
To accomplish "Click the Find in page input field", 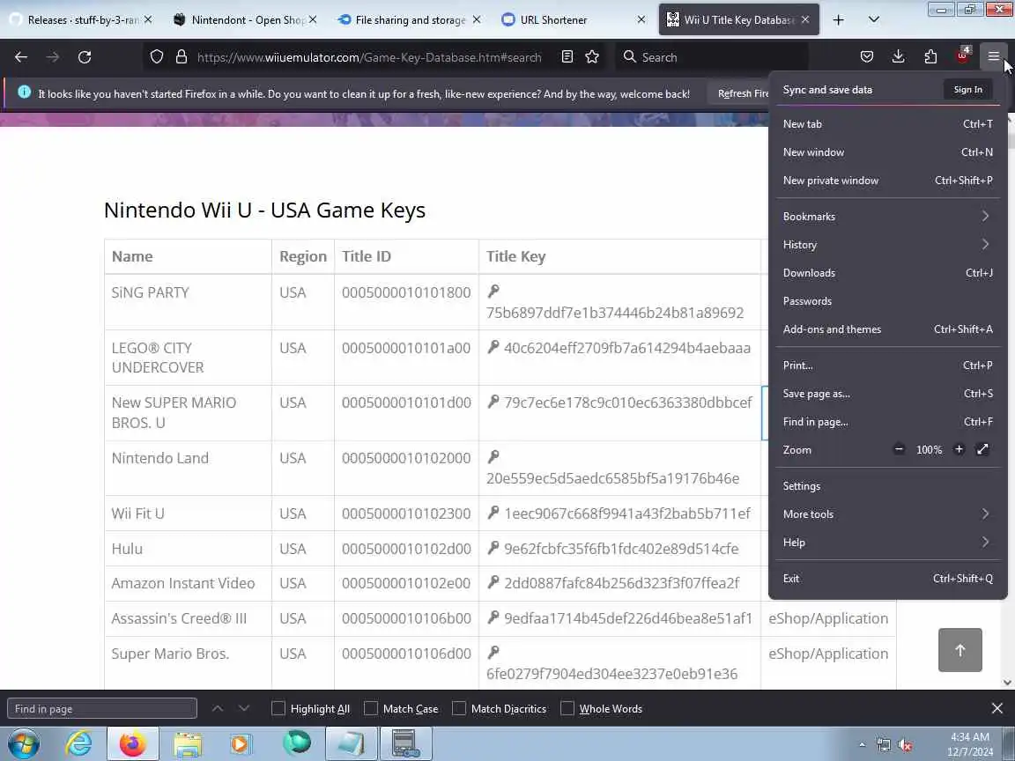I will point(102,708).
